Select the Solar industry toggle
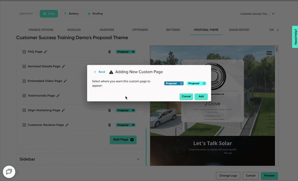This screenshot has height=181, width=298. pyautogui.click(x=49, y=14)
